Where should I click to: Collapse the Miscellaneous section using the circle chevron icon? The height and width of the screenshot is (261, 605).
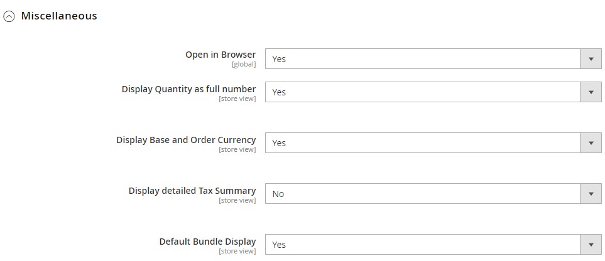tap(9, 16)
